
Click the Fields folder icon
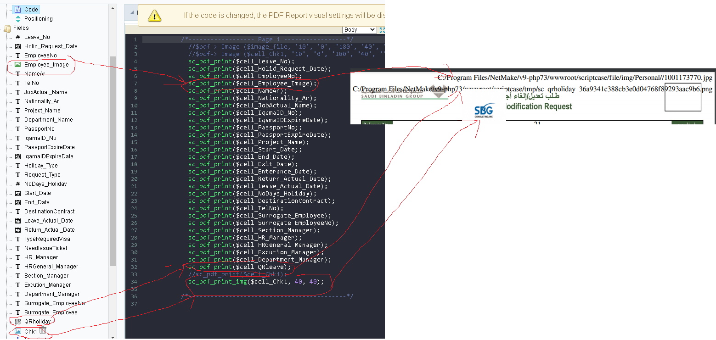pyautogui.click(x=7, y=28)
